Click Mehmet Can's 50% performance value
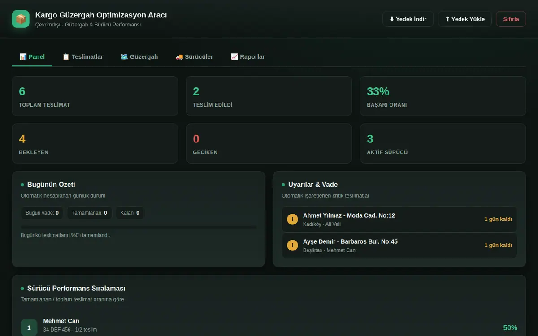538x336 pixels. 510,327
